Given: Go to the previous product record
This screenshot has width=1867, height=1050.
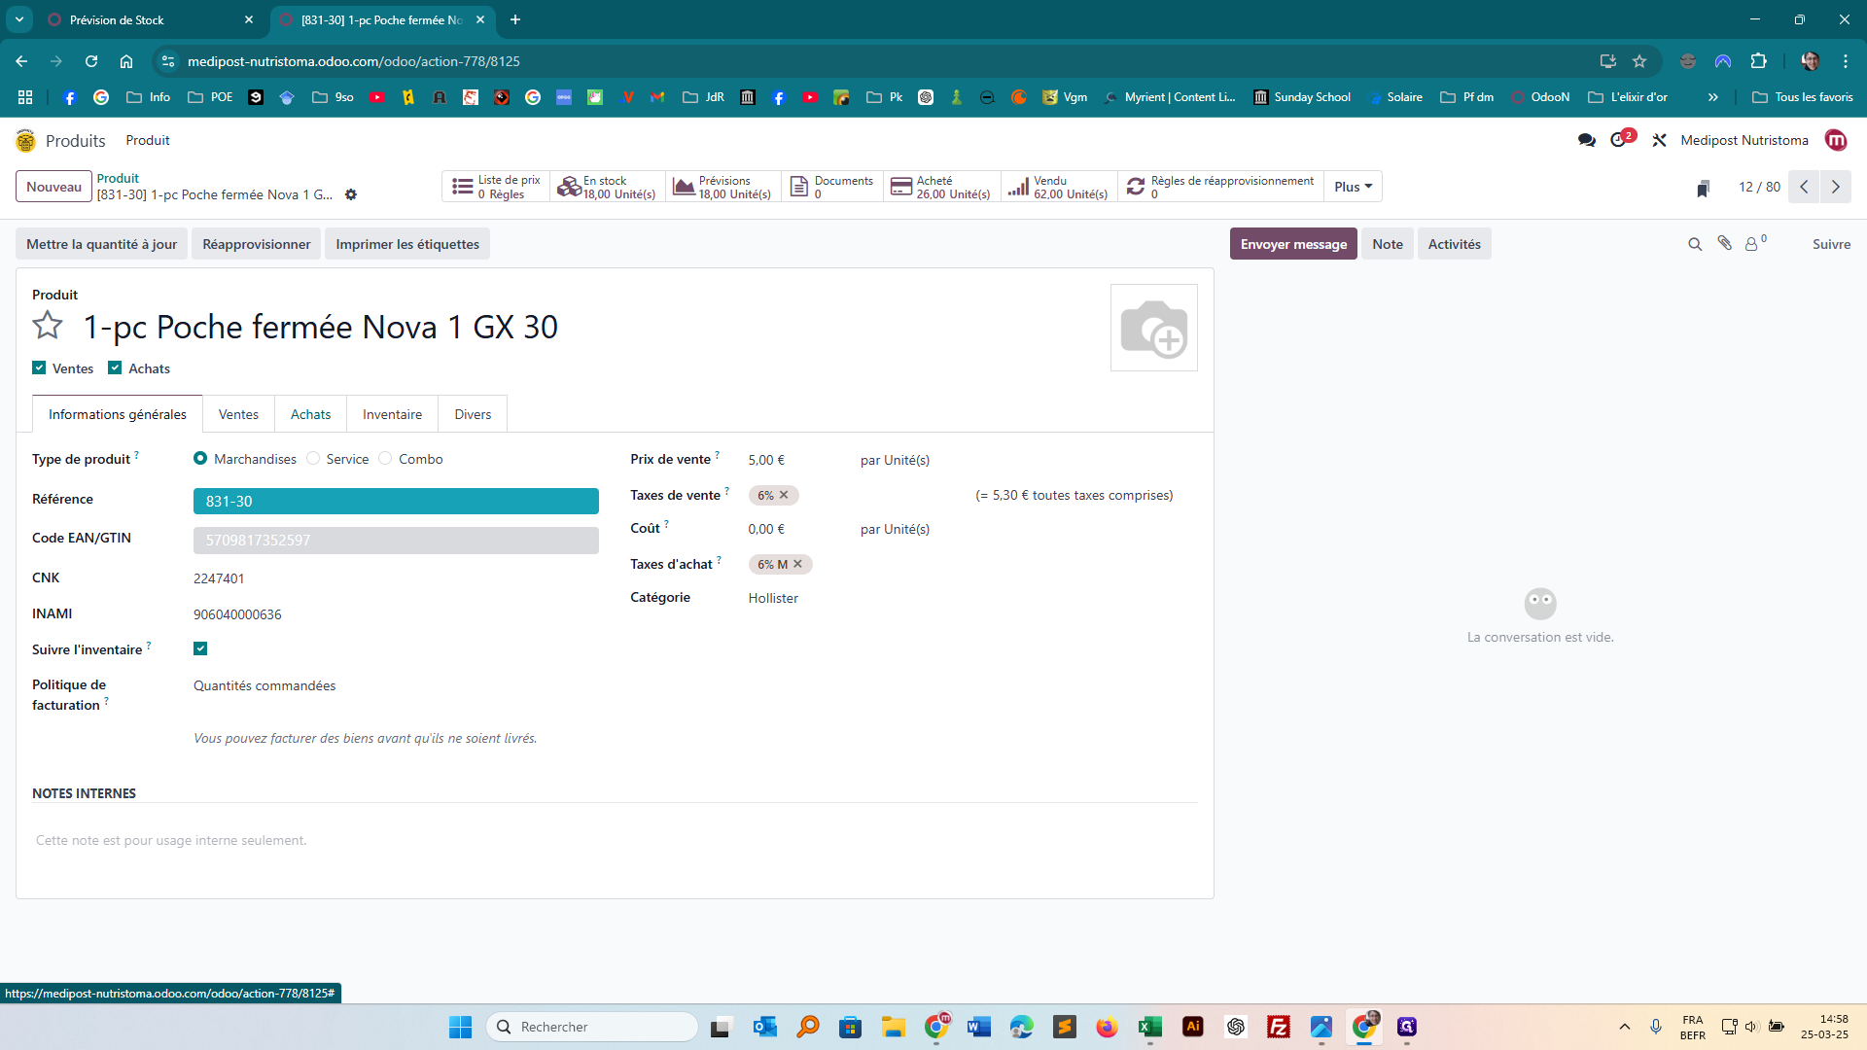Looking at the screenshot, I should pyautogui.click(x=1804, y=187).
